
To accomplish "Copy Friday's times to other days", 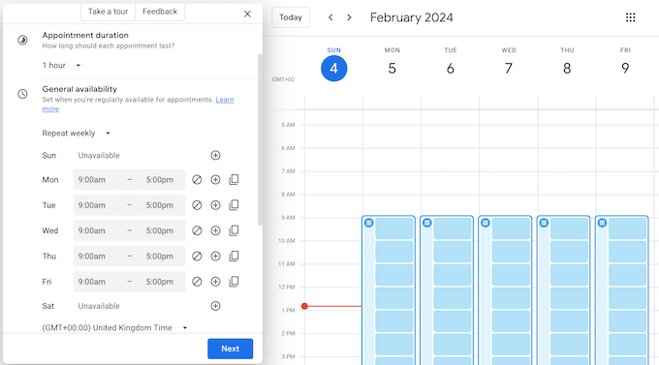I will (234, 282).
